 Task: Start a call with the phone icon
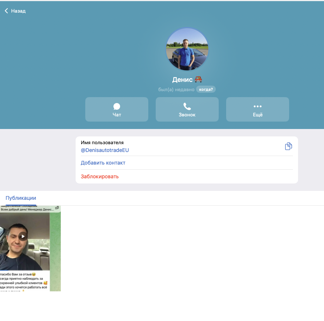click(x=187, y=107)
